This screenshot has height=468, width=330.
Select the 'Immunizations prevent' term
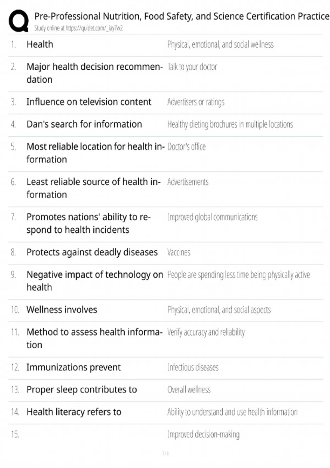click(x=73, y=367)
